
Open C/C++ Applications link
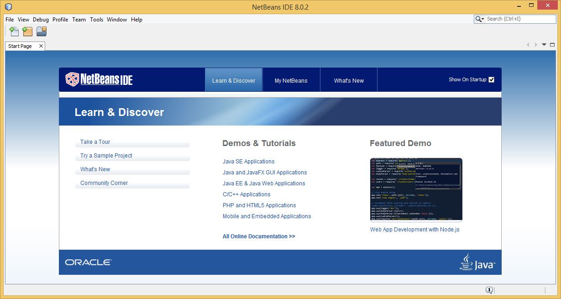[246, 194]
